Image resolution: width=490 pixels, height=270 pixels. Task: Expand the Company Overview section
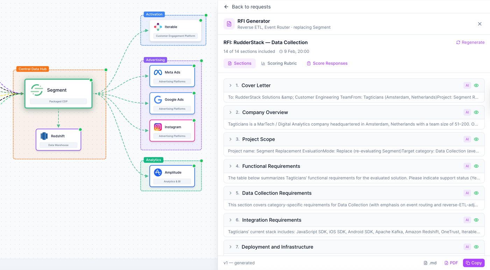click(230, 112)
